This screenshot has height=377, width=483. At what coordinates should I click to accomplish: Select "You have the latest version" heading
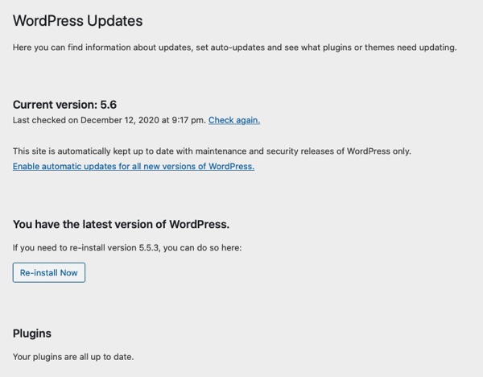[121, 224]
